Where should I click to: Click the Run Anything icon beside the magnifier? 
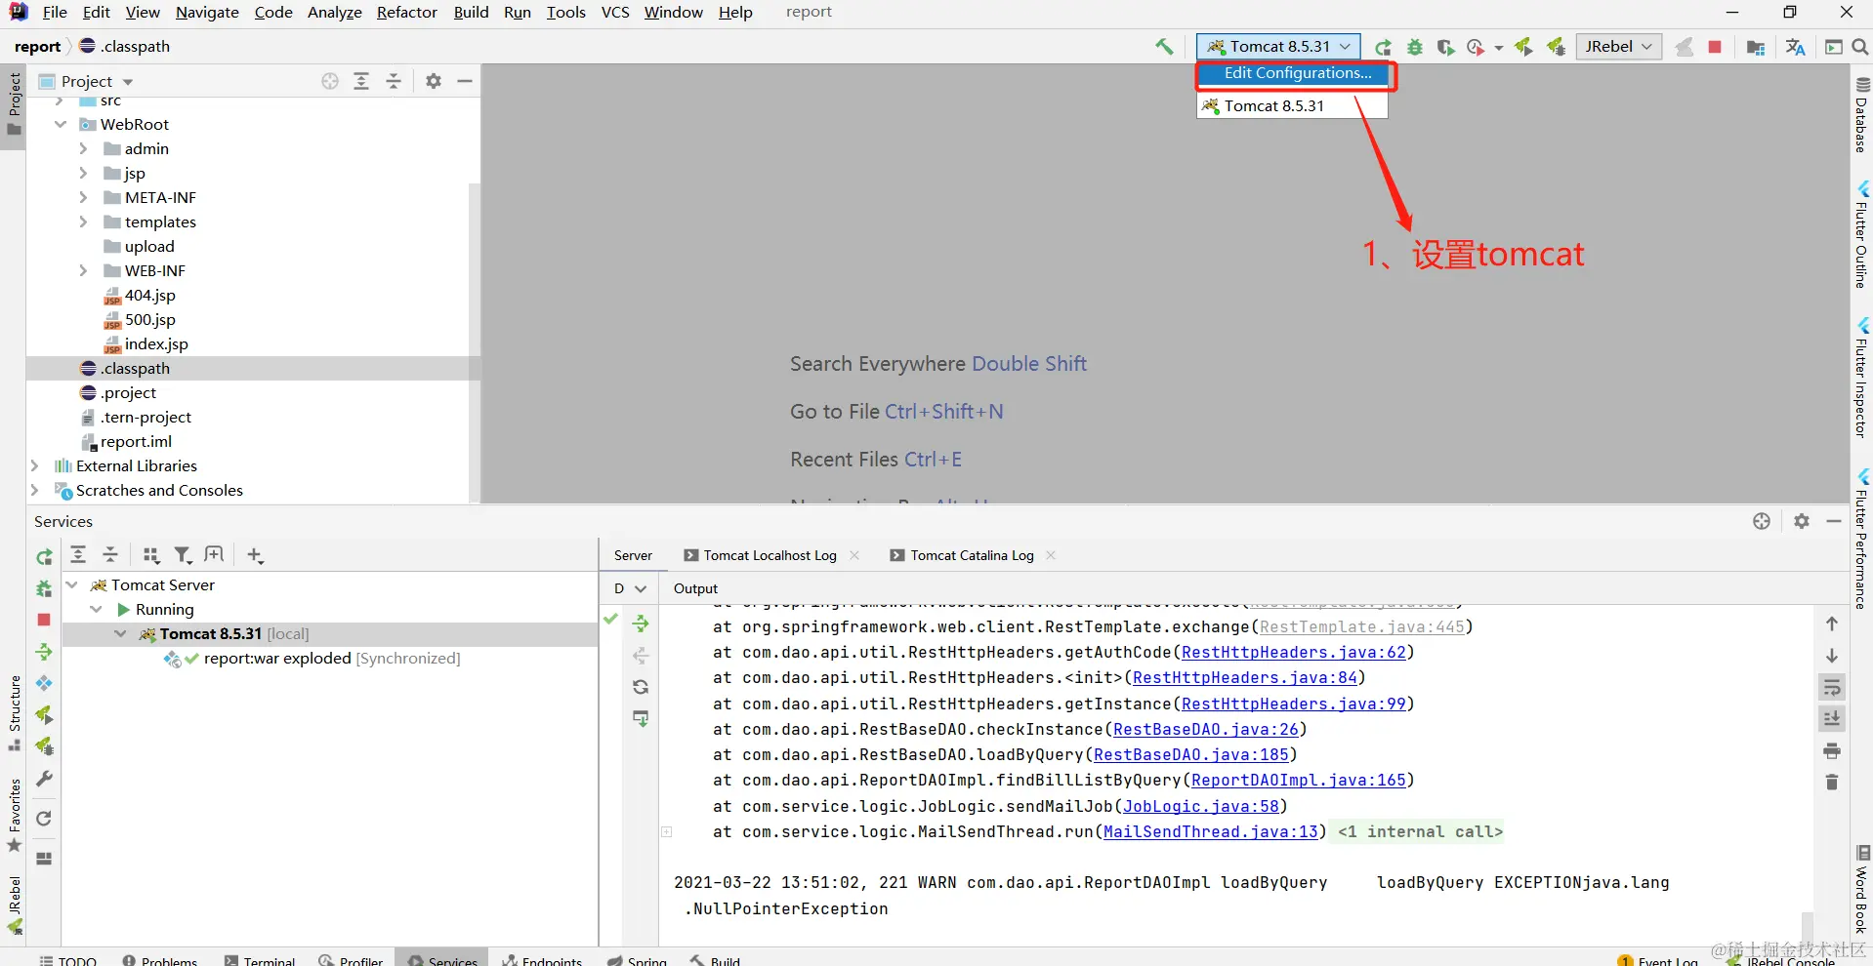[x=1834, y=47]
